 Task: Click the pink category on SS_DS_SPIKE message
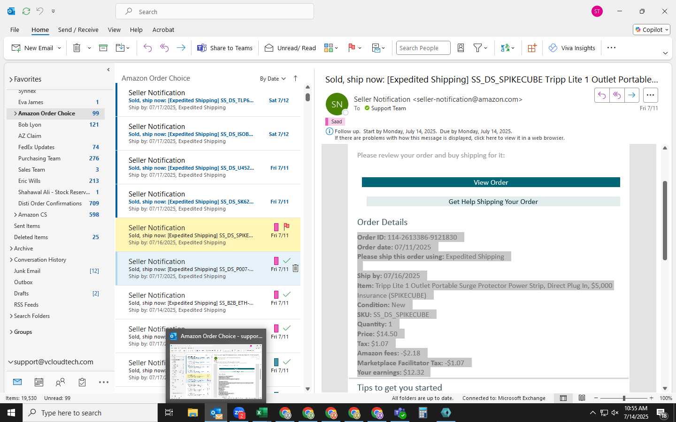tap(276, 227)
